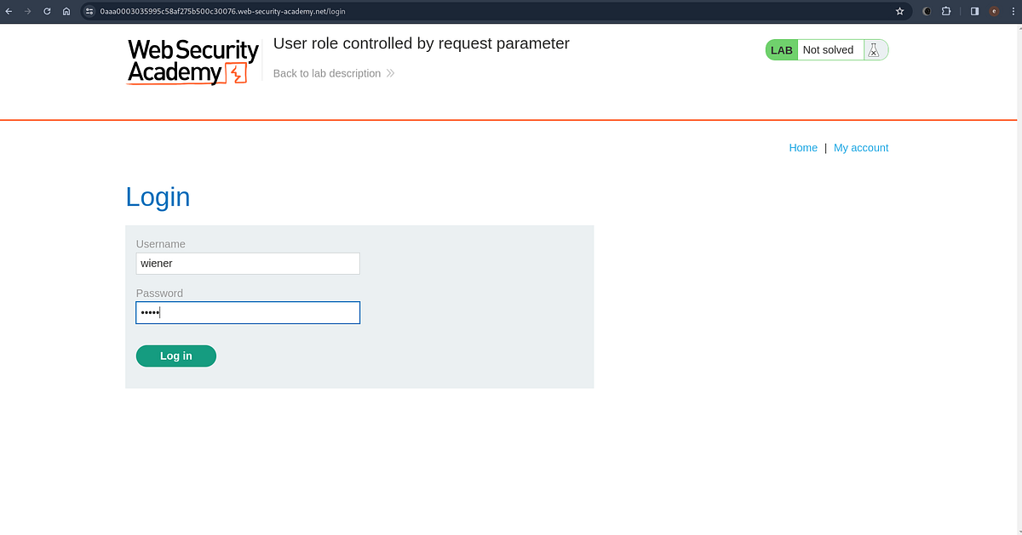Screen dimensions: 1022x535
Task: Click inside the Username input field
Action: [247, 263]
